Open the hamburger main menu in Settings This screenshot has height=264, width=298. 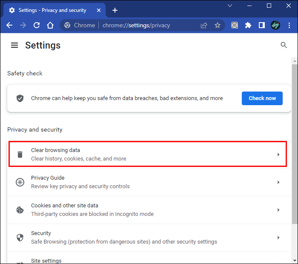click(14, 45)
